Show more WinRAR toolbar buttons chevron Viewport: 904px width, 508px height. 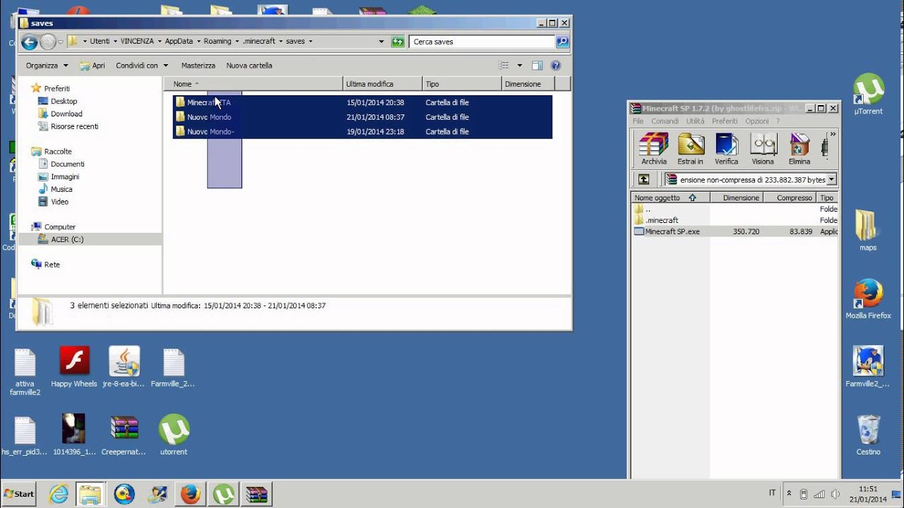(x=833, y=134)
